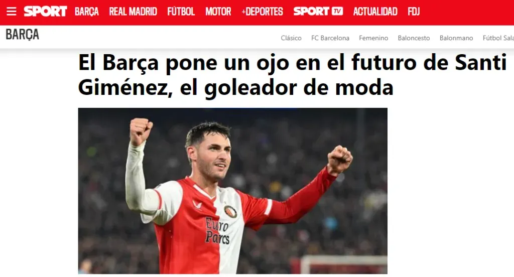Image resolution: width=514 pixels, height=277 pixels.
Task: Open the Clásico subsection link
Action: pos(291,38)
